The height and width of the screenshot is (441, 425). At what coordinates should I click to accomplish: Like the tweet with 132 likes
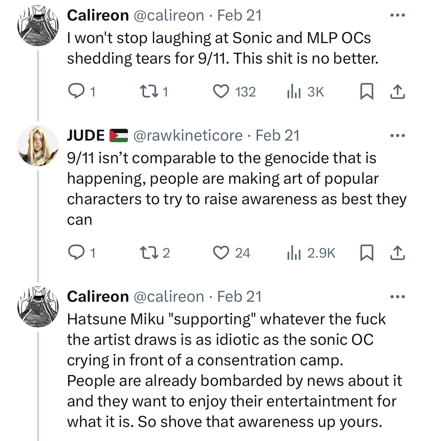(x=221, y=92)
